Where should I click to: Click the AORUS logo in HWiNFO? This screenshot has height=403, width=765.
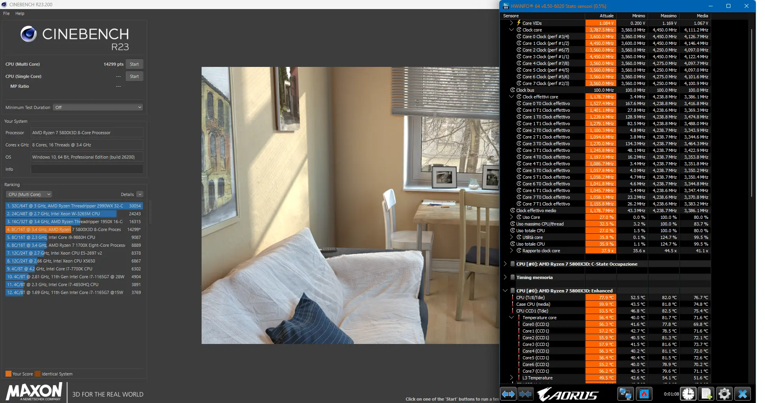point(568,394)
